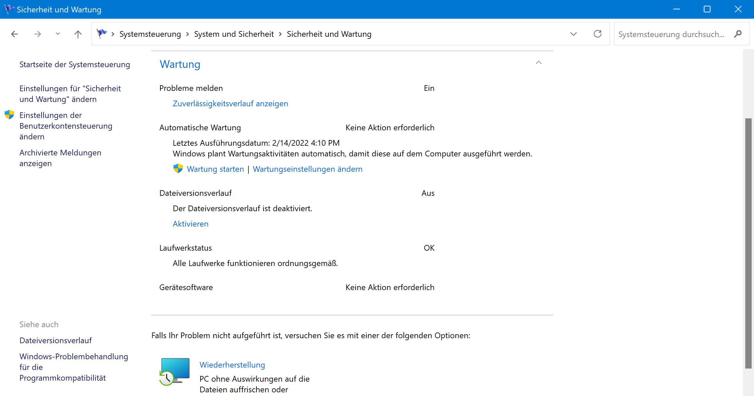Minimize the Sicherheit und Wartung window
The width and height of the screenshot is (754, 396).
point(676,9)
